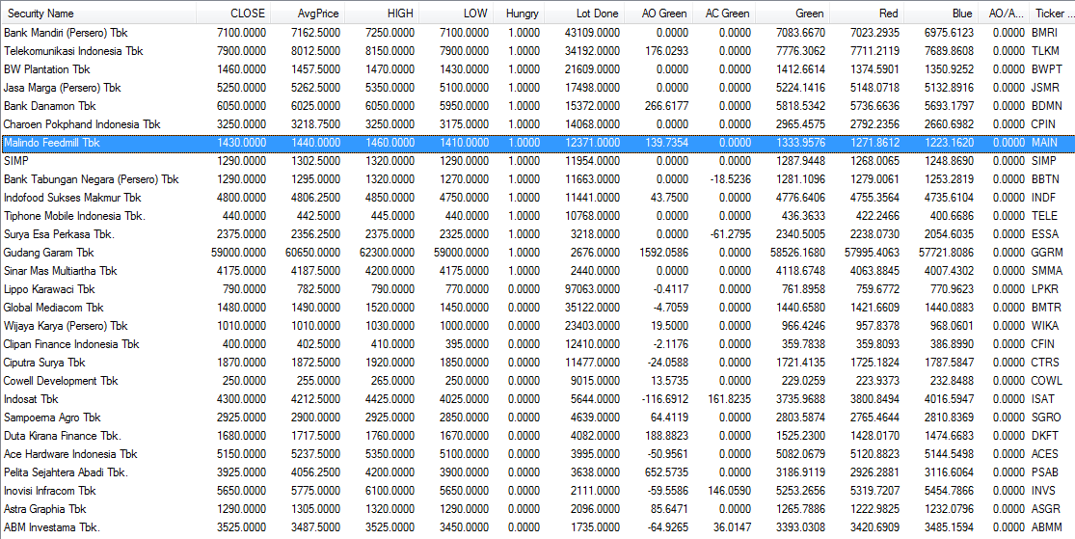The width and height of the screenshot is (1075, 539).
Task: Click the ISAT ticker cell
Action: [1043, 399]
